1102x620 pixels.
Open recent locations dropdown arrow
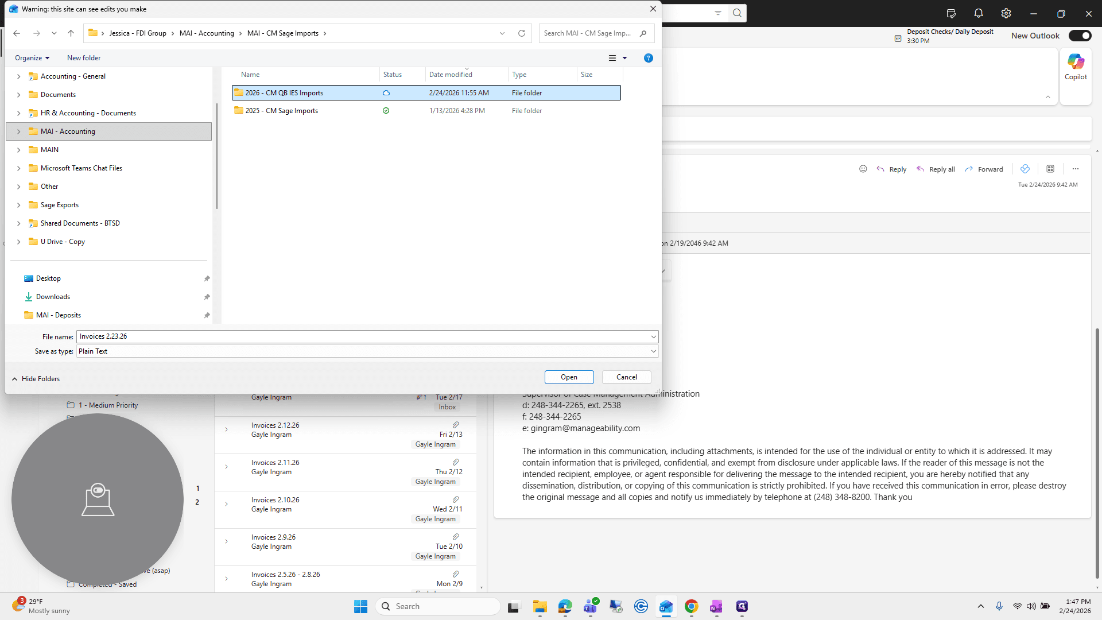coord(54,33)
